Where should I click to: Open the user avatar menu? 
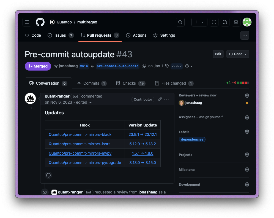[247, 22]
